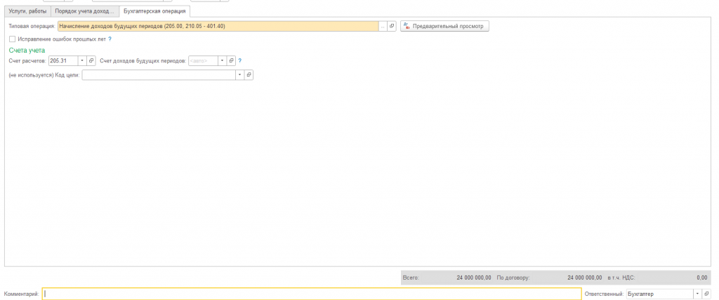719x300 pixels.
Task: Open the Типовая операция item via its open icon
Action: pos(392,26)
